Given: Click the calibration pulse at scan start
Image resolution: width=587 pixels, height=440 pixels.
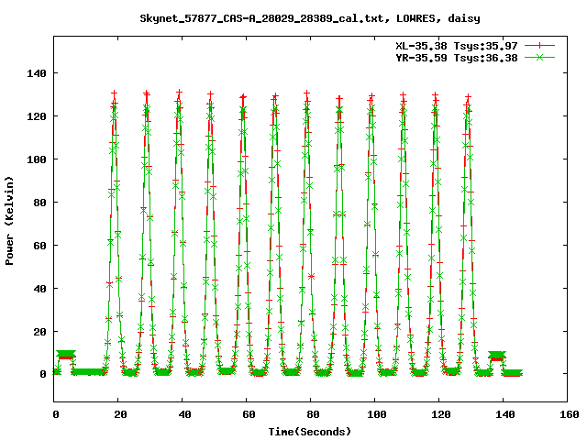Looking at the screenshot, I should (x=66, y=355).
